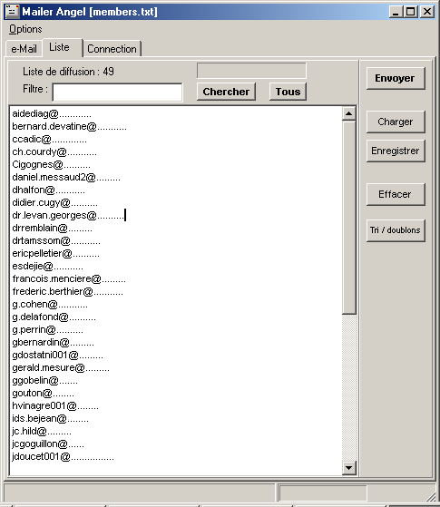
Task: Click the vertical scrollbar thumb
Action: 348,217
